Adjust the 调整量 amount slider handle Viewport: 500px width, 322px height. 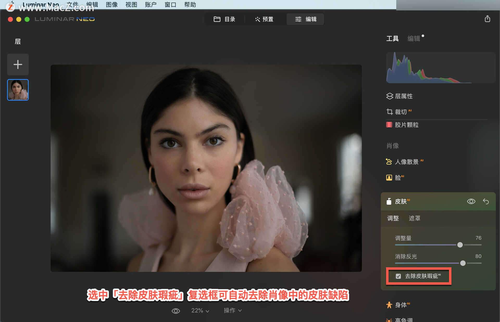click(460, 245)
